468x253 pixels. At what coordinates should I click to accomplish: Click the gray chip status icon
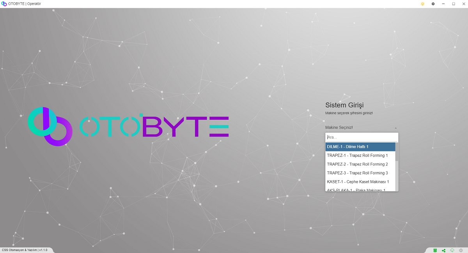point(461,250)
